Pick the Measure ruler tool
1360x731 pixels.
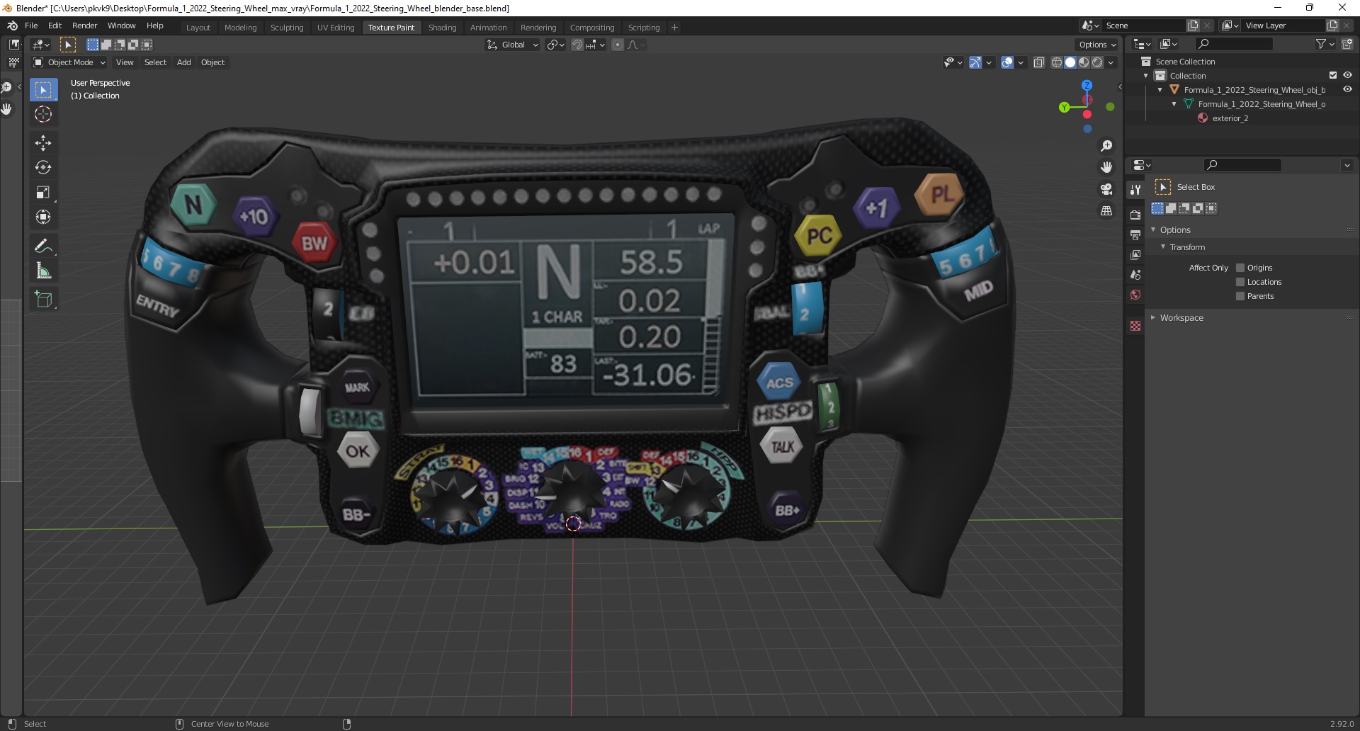pos(43,271)
